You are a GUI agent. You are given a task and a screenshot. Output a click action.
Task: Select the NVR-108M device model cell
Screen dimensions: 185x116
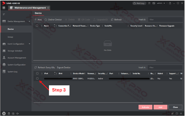(78, 79)
